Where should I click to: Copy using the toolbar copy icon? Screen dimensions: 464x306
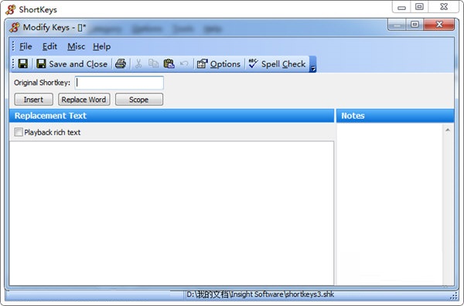pos(153,63)
